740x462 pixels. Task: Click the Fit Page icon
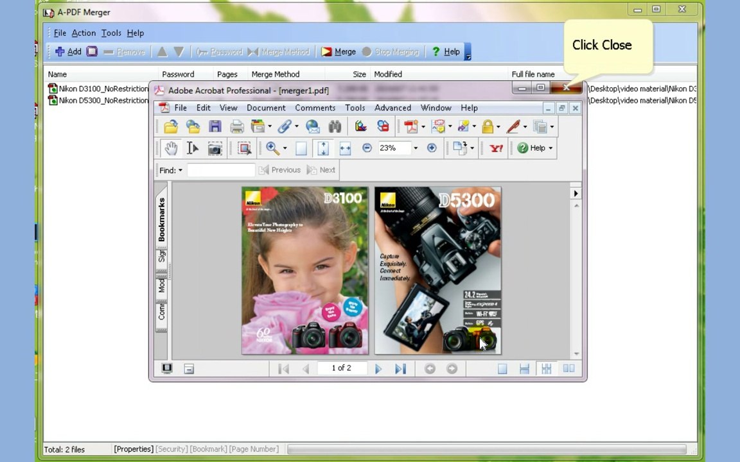tap(323, 148)
